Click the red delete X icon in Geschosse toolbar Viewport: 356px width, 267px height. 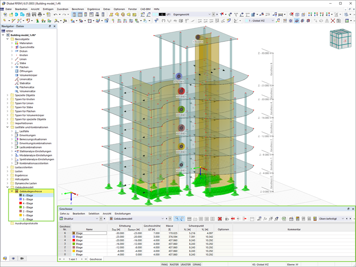click(x=220, y=219)
